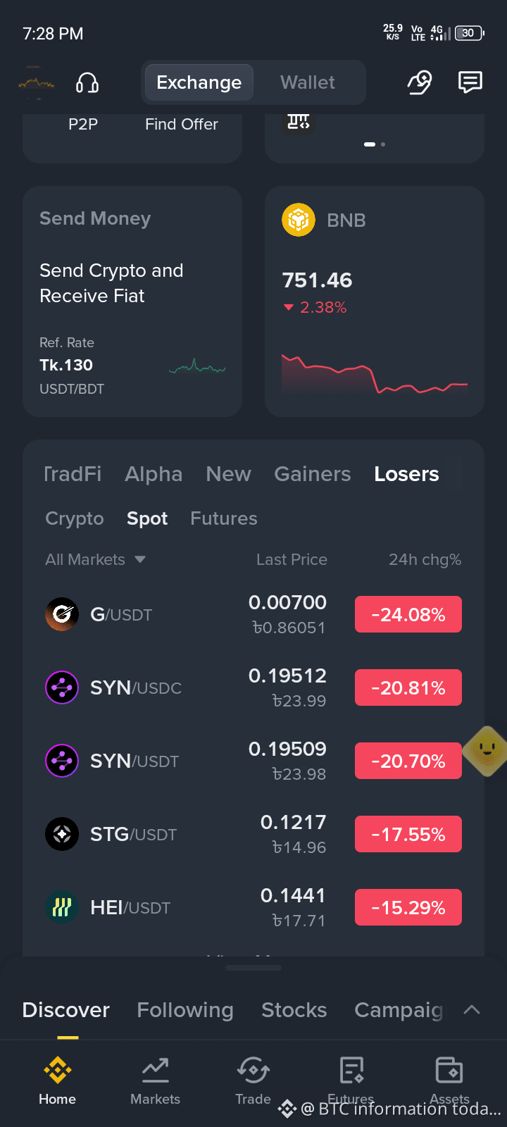The height and width of the screenshot is (1127, 507).
Task: Expand the All Markets dropdown
Action: click(95, 559)
